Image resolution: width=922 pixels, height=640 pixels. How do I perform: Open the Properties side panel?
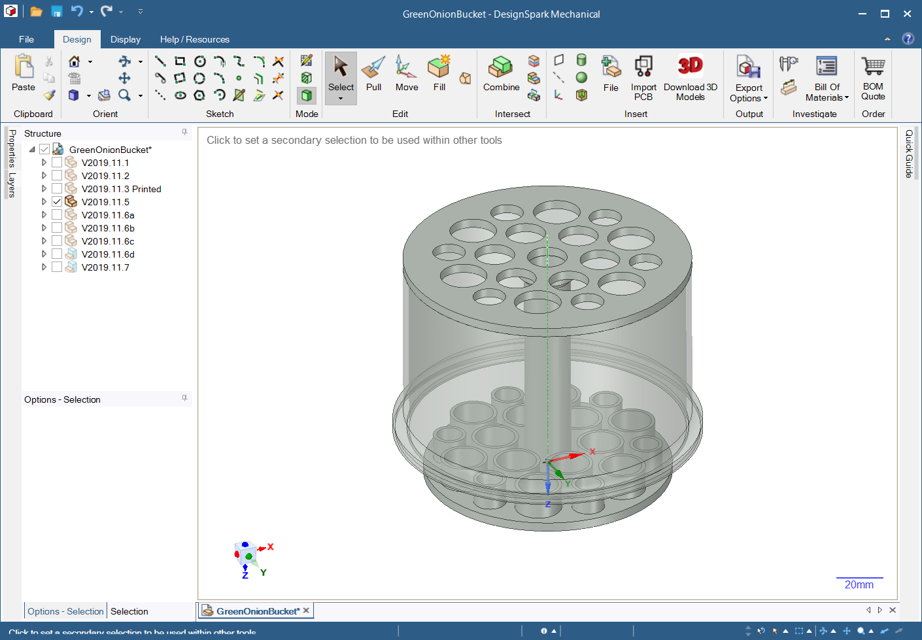12,148
